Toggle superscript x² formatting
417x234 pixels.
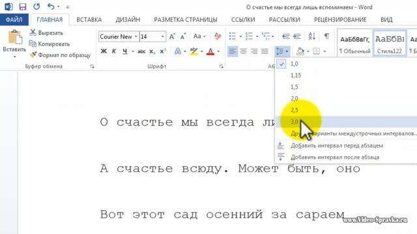163,51
